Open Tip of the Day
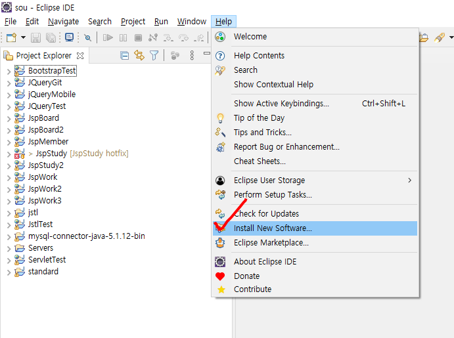The width and height of the screenshot is (454, 338). click(315, 118)
